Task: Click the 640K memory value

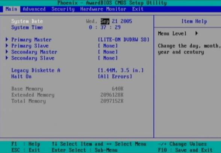Action: pos(118,89)
